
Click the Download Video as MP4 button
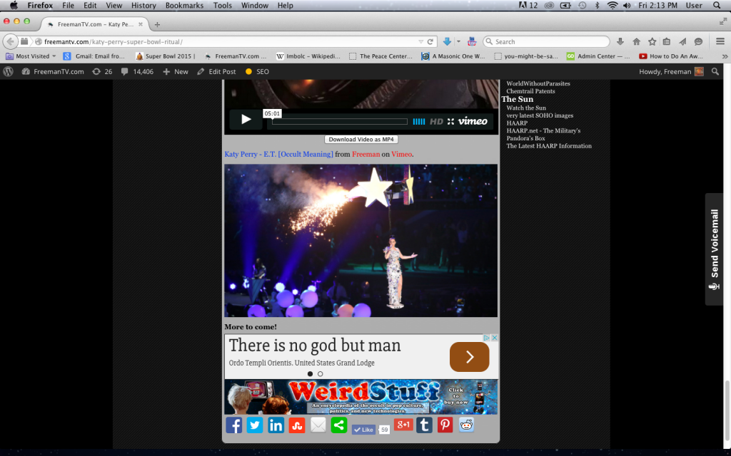tap(361, 140)
